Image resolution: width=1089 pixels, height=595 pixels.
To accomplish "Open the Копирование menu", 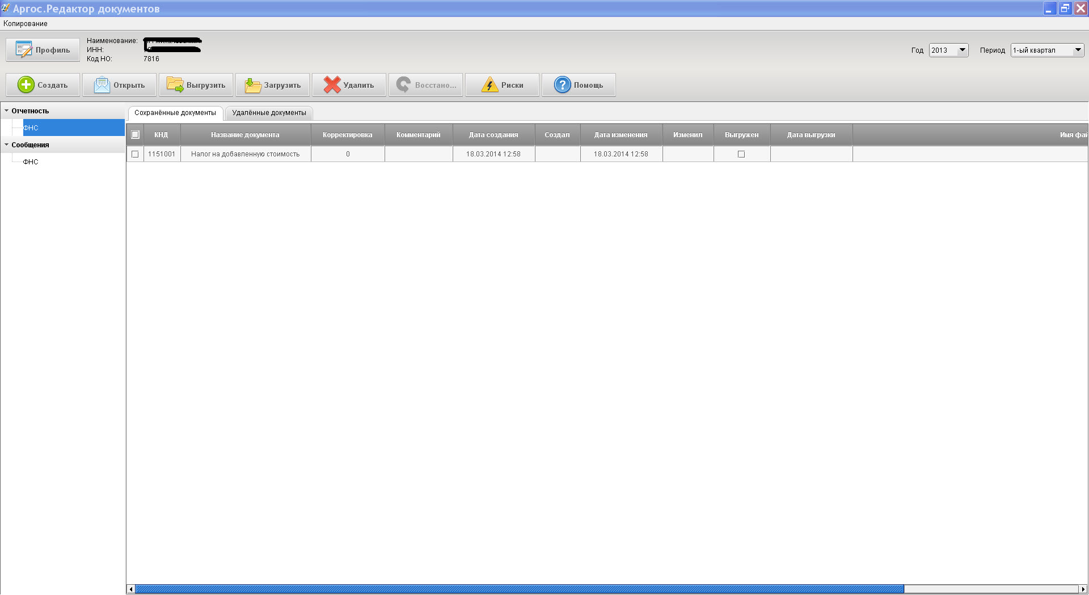I will pos(26,24).
